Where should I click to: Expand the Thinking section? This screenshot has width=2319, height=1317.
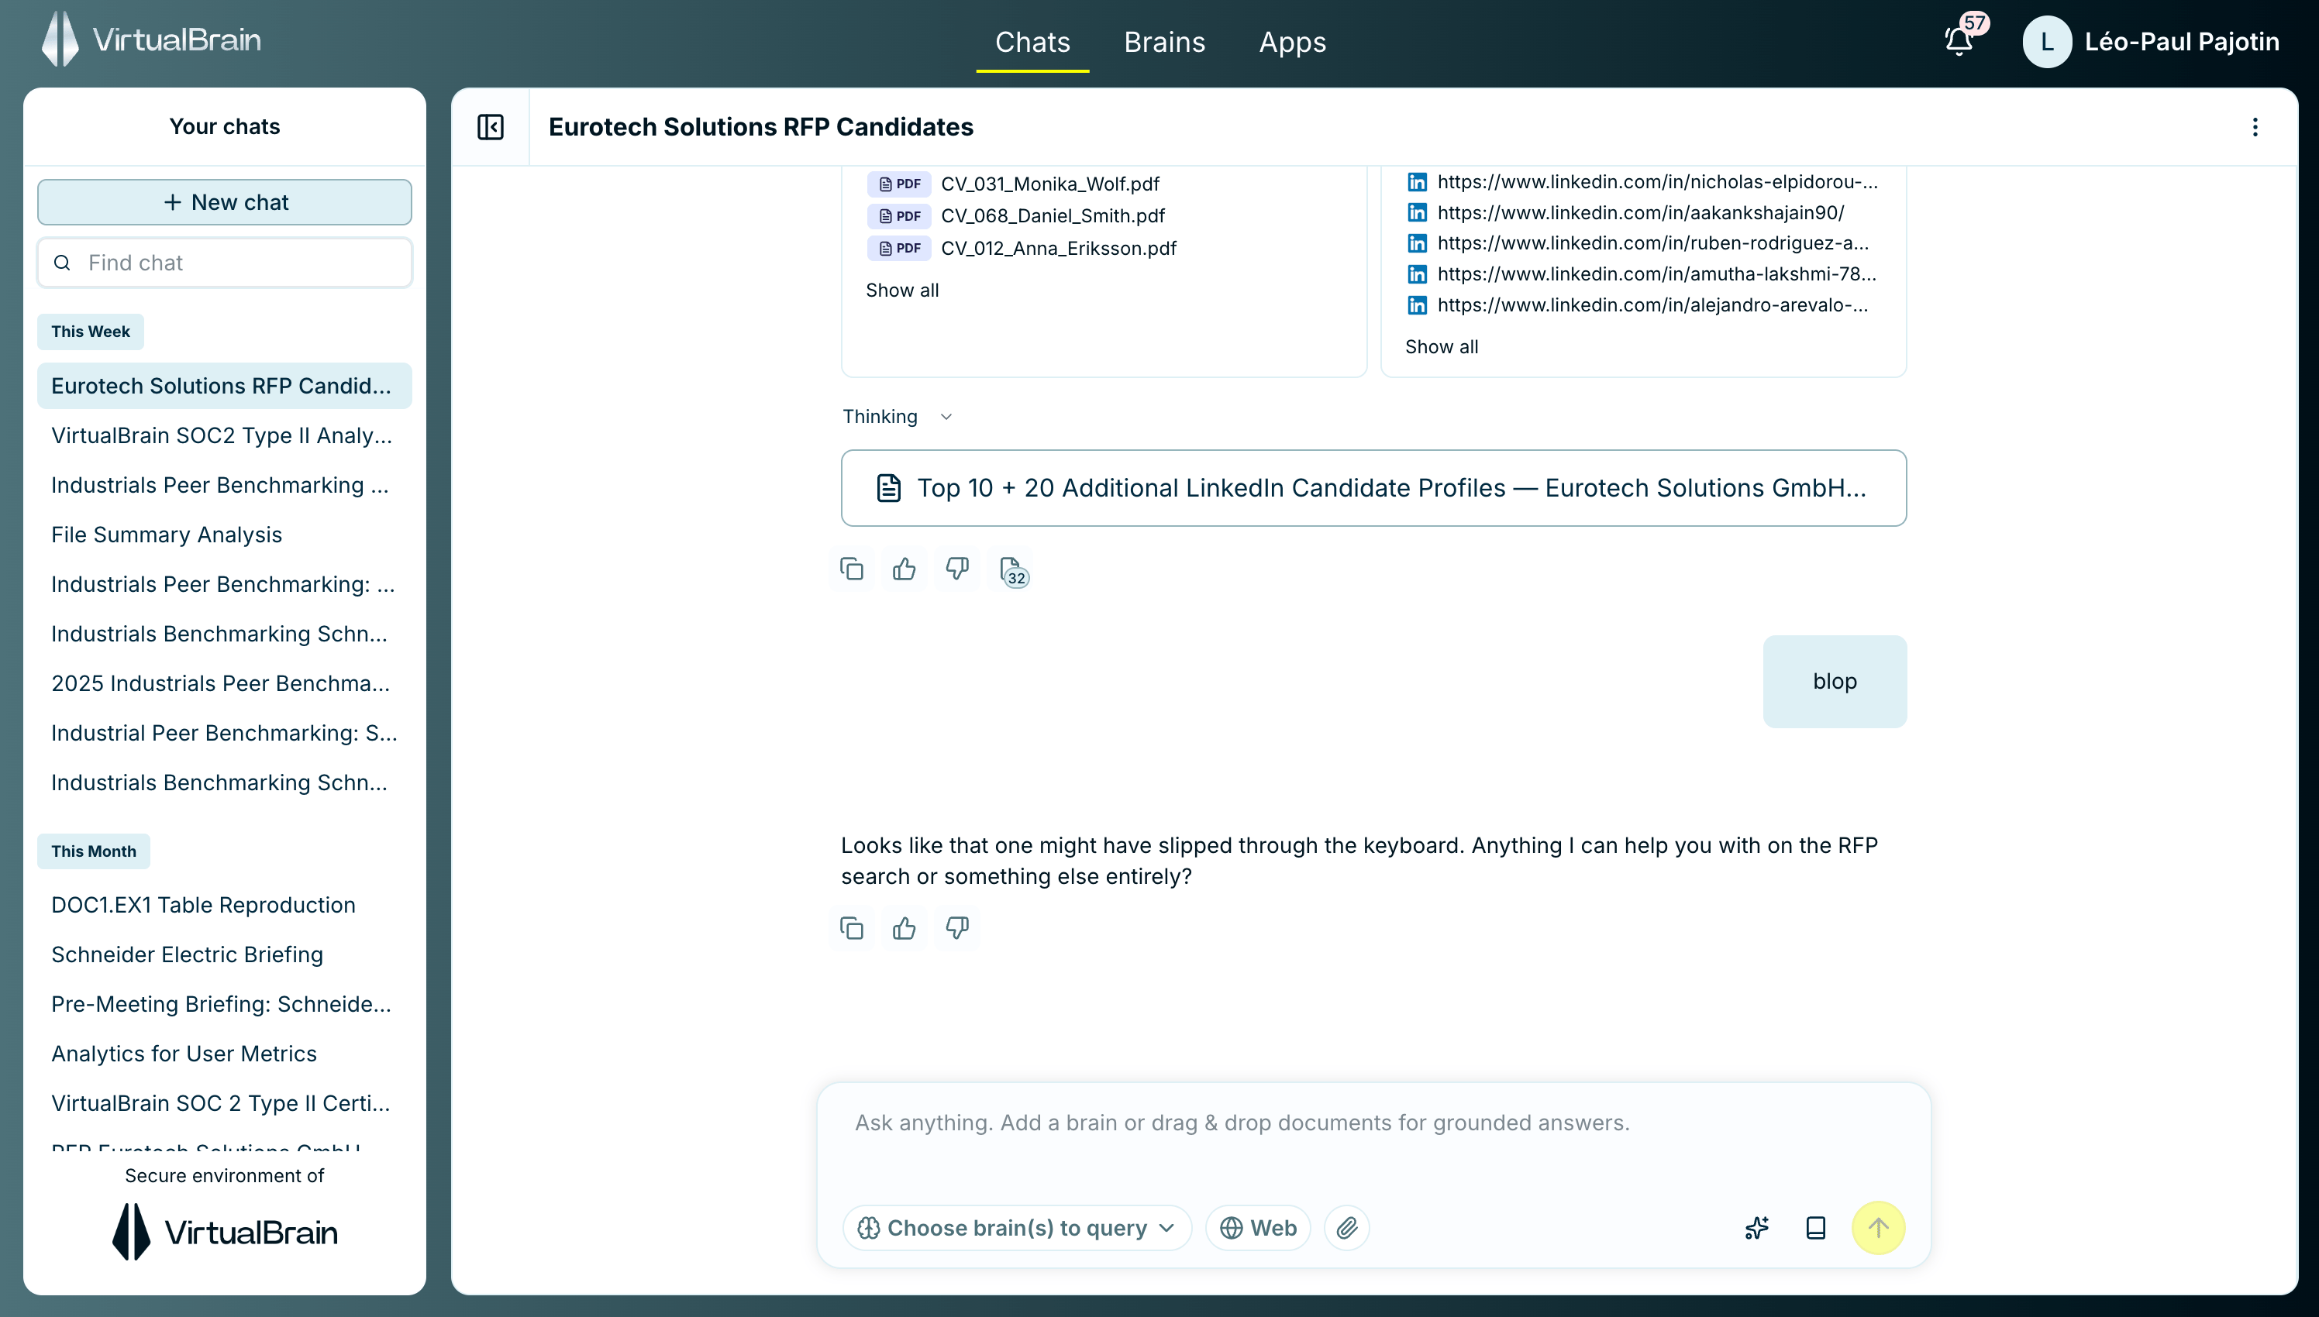click(x=897, y=416)
